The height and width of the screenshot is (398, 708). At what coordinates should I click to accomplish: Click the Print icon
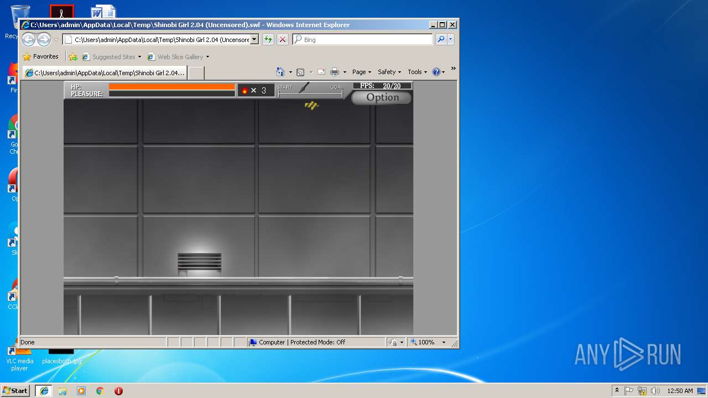(x=335, y=72)
